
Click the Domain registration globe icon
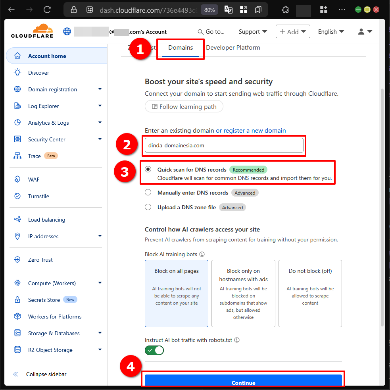pos(17,89)
